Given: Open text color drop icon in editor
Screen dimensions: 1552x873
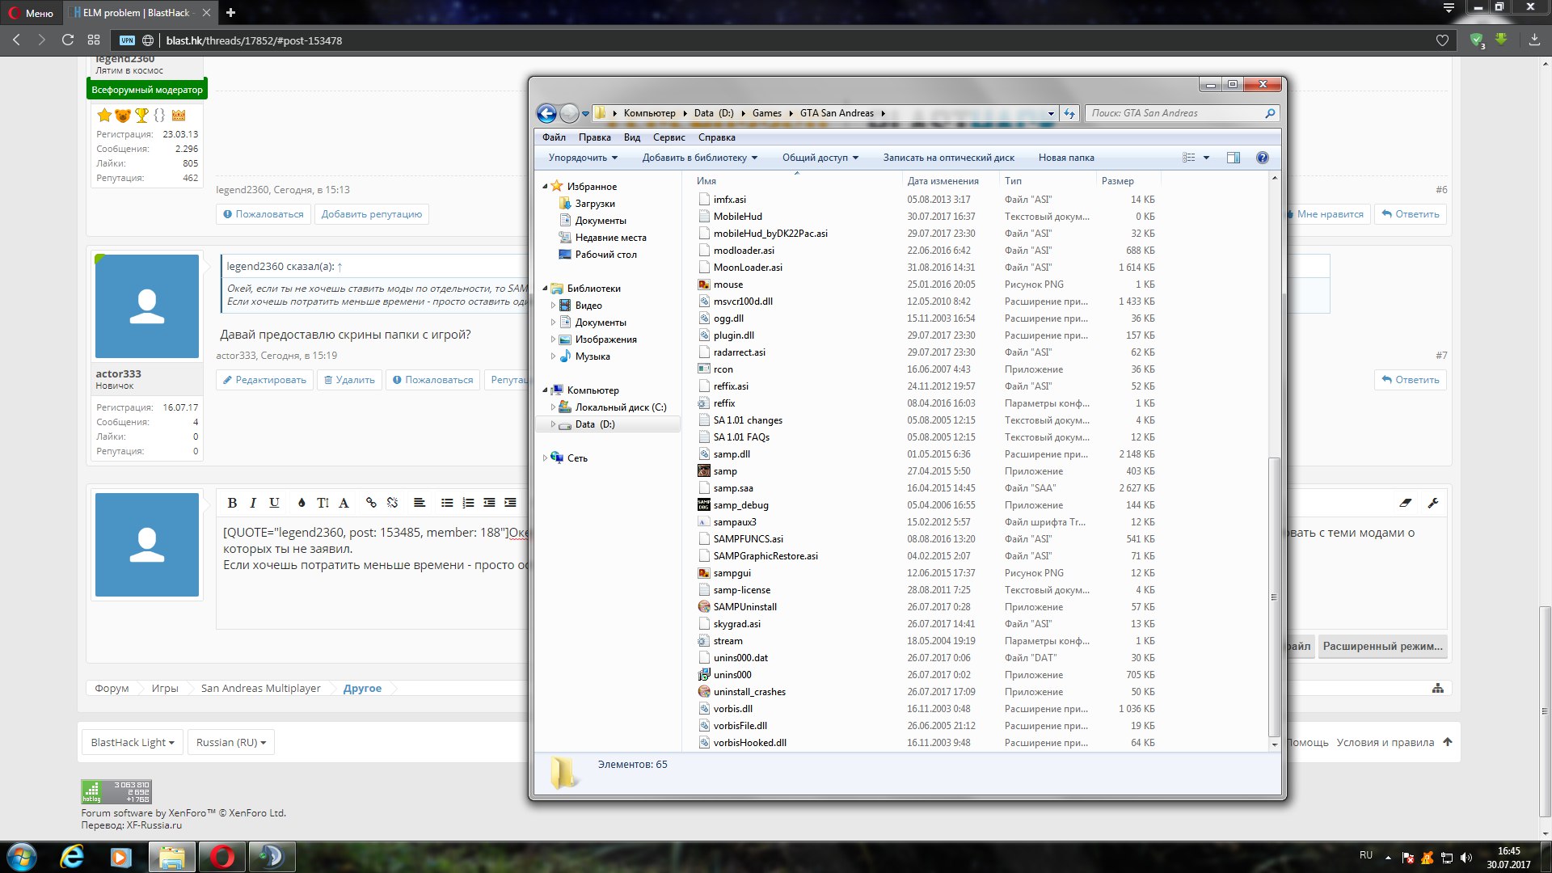Looking at the screenshot, I should click(x=302, y=503).
